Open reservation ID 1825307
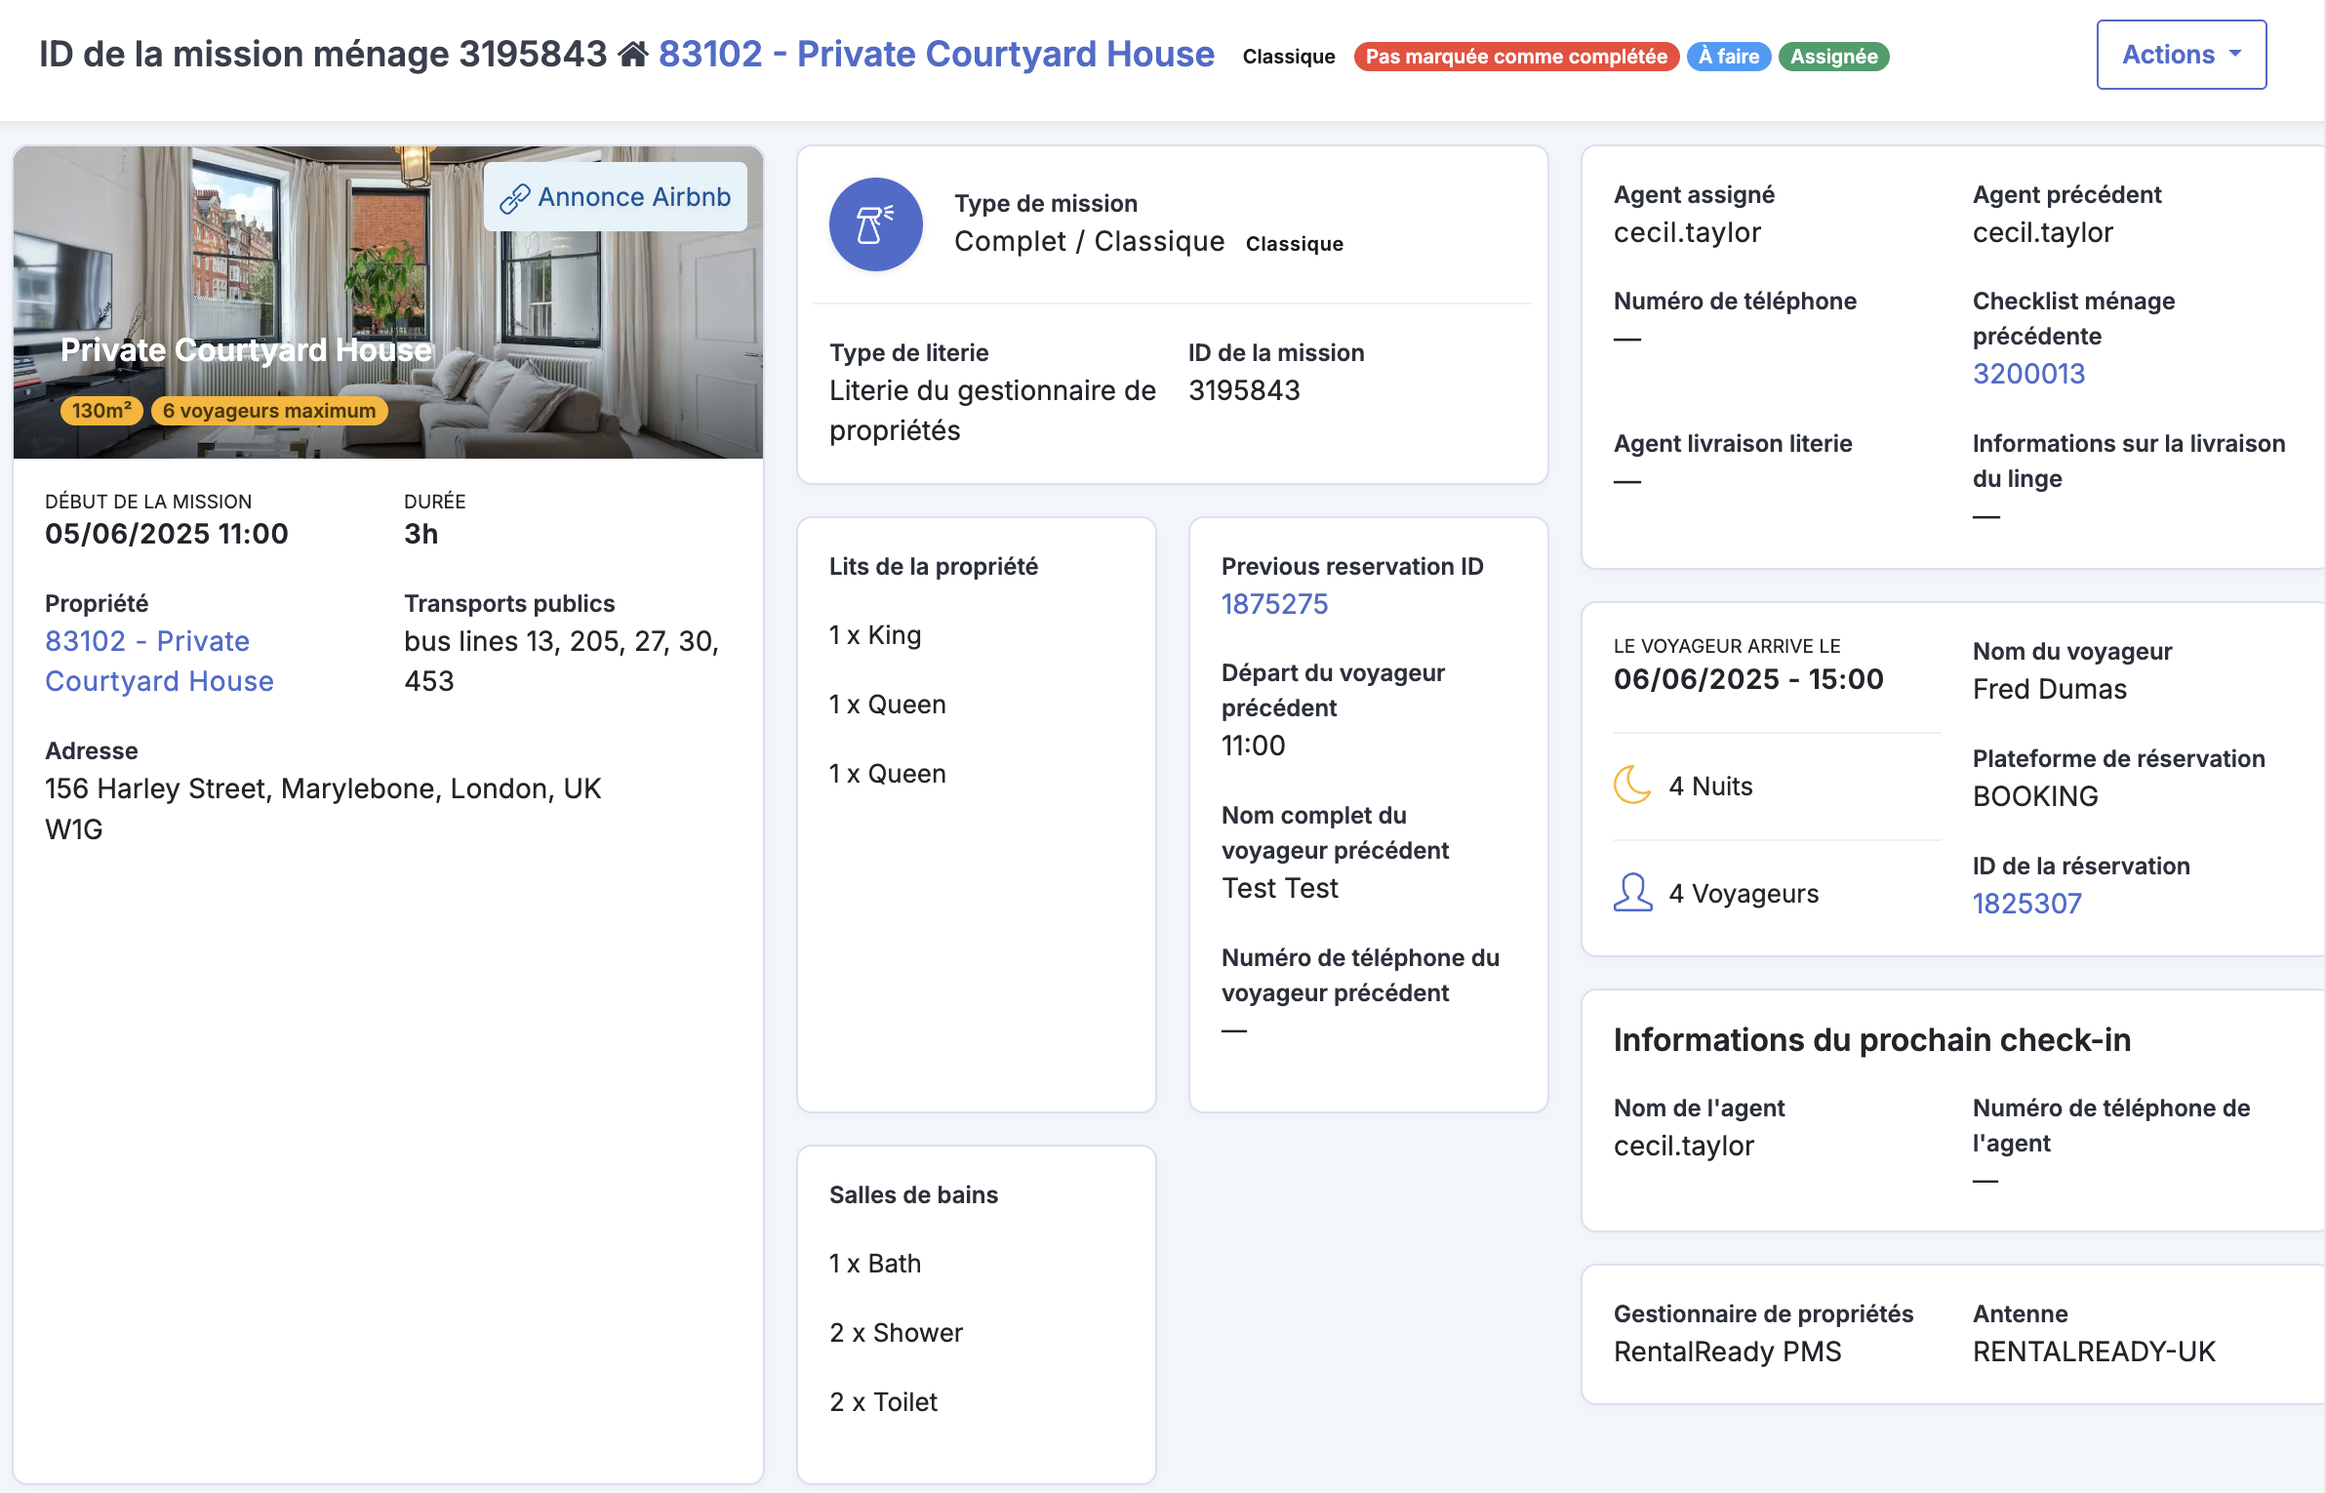The height and width of the screenshot is (1493, 2326). point(2026,904)
